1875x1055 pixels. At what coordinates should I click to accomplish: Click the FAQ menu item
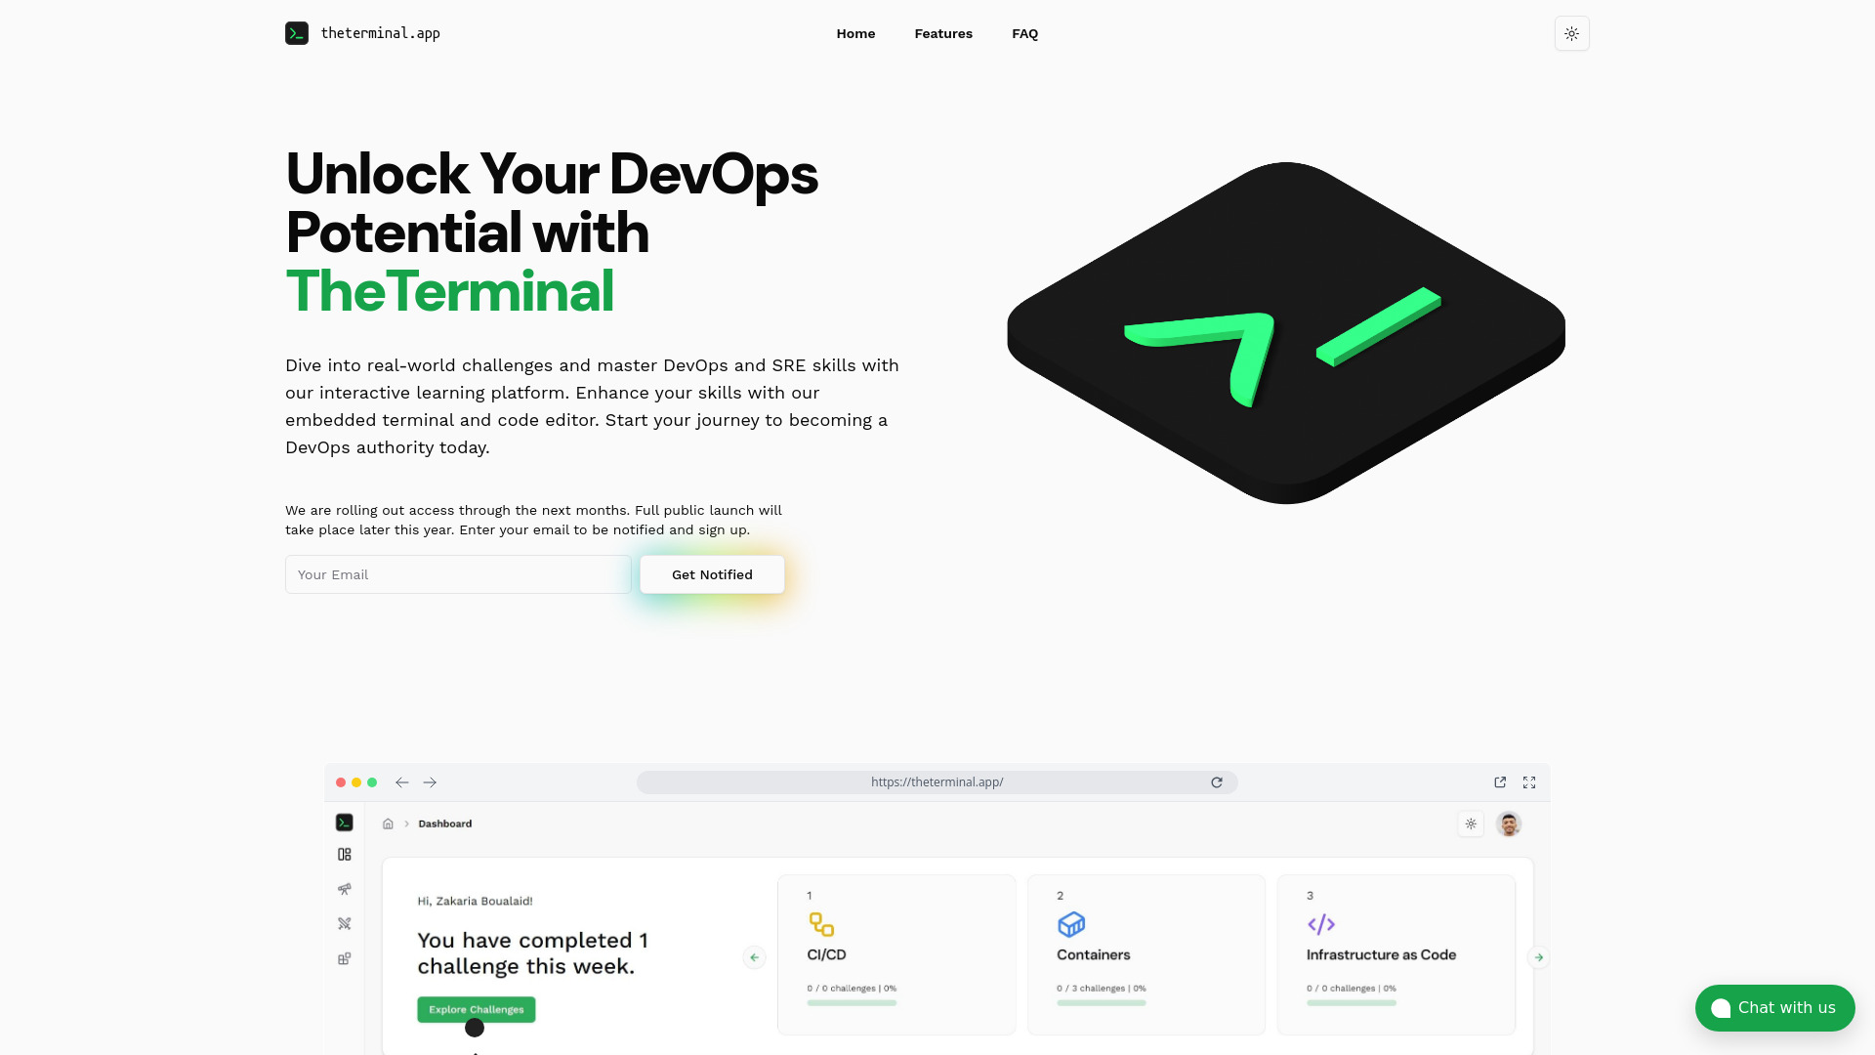[x=1025, y=33]
